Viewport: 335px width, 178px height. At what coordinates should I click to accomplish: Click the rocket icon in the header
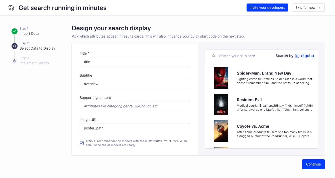point(12,8)
